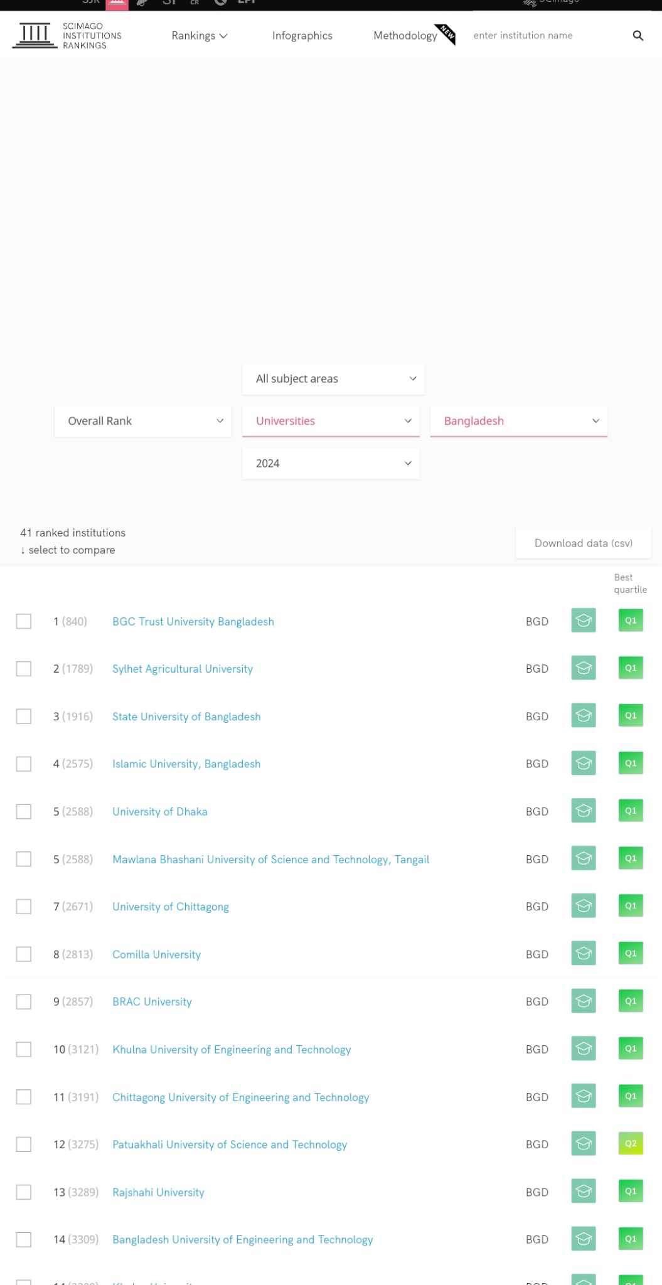Tick the Comilla University compare checkbox
Image resolution: width=662 pixels, height=1285 pixels.
tap(24, 954)
